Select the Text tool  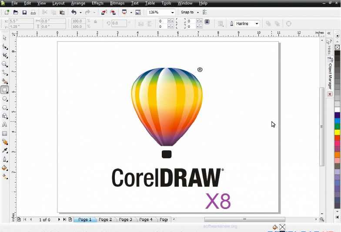pos(4,125)
